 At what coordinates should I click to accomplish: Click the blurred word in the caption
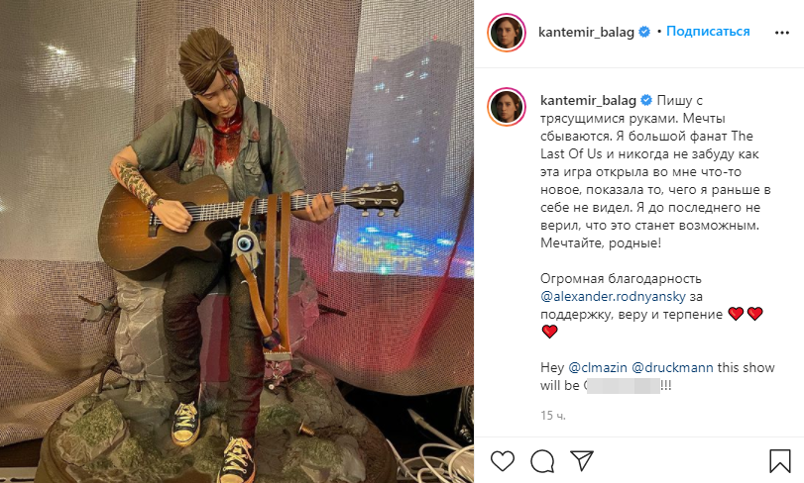pos(623,385)
